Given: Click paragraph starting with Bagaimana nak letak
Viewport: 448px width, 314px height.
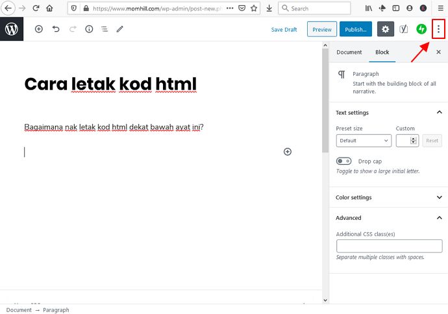Looking at the screenshot, I should pyautogui.click(x=114, y=127).
